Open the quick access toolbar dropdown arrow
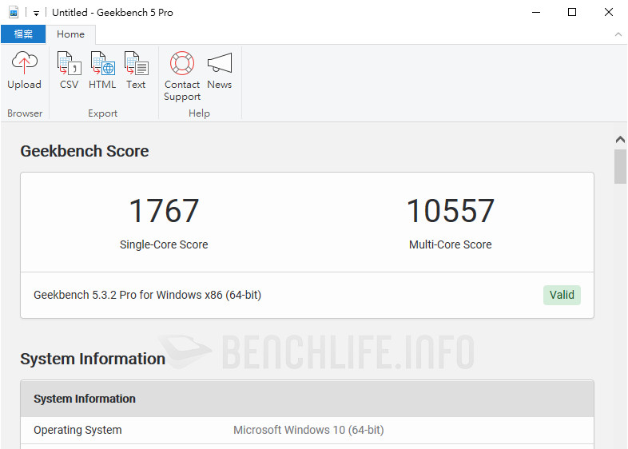The height and width of the screenshot is (449, 628). click(36, 14)
